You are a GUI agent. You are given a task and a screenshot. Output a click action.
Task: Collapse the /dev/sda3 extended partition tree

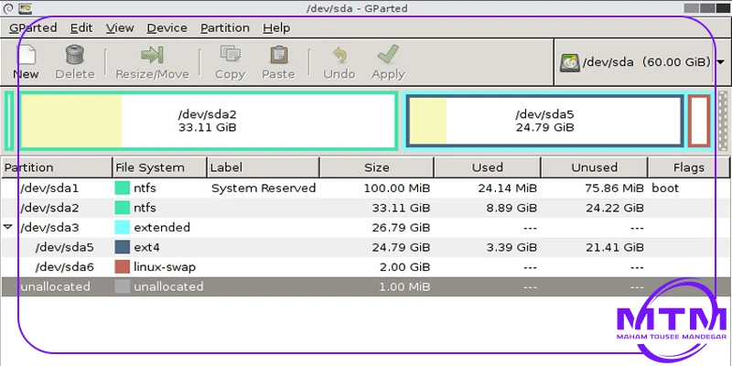point(8,227)
